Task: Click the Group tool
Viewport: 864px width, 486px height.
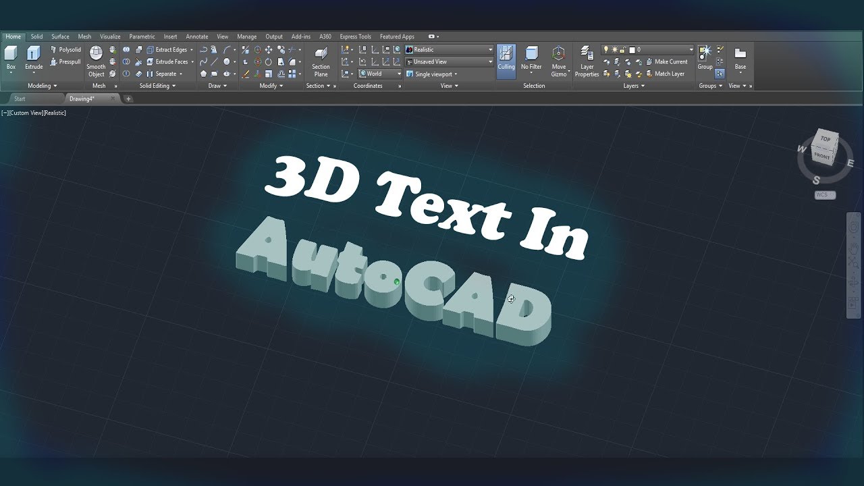Action: (705, 59)
